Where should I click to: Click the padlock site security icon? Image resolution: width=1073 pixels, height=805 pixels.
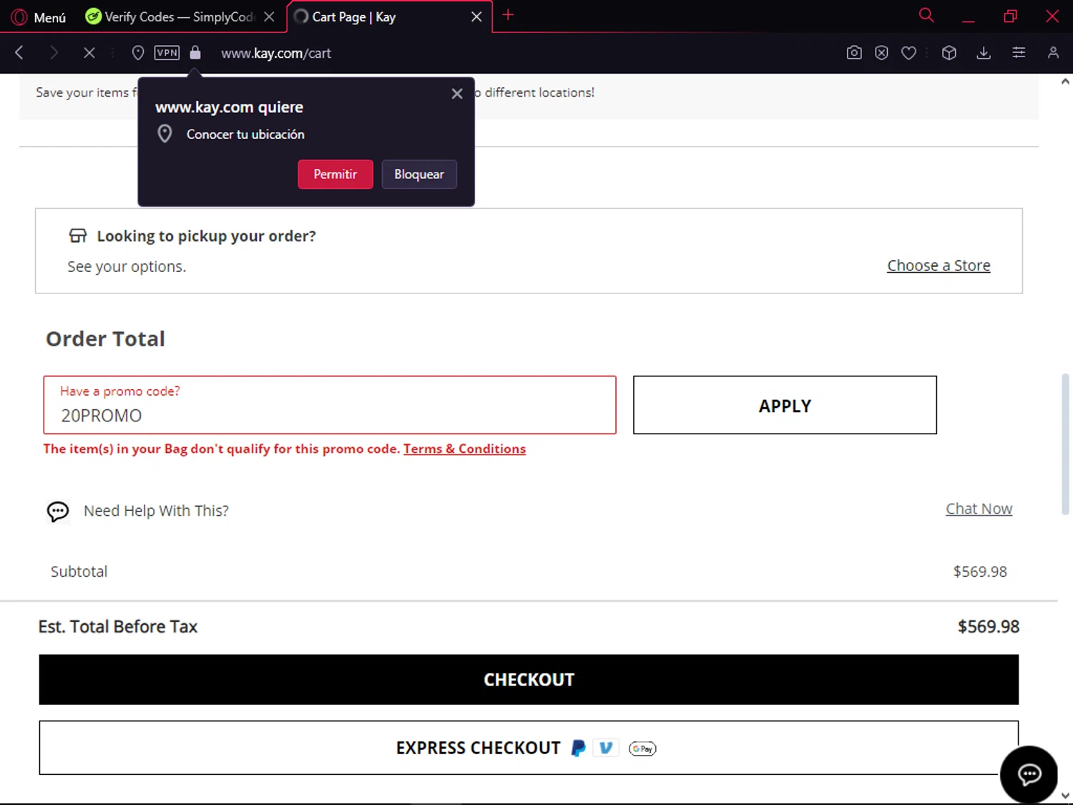(195, 52)
